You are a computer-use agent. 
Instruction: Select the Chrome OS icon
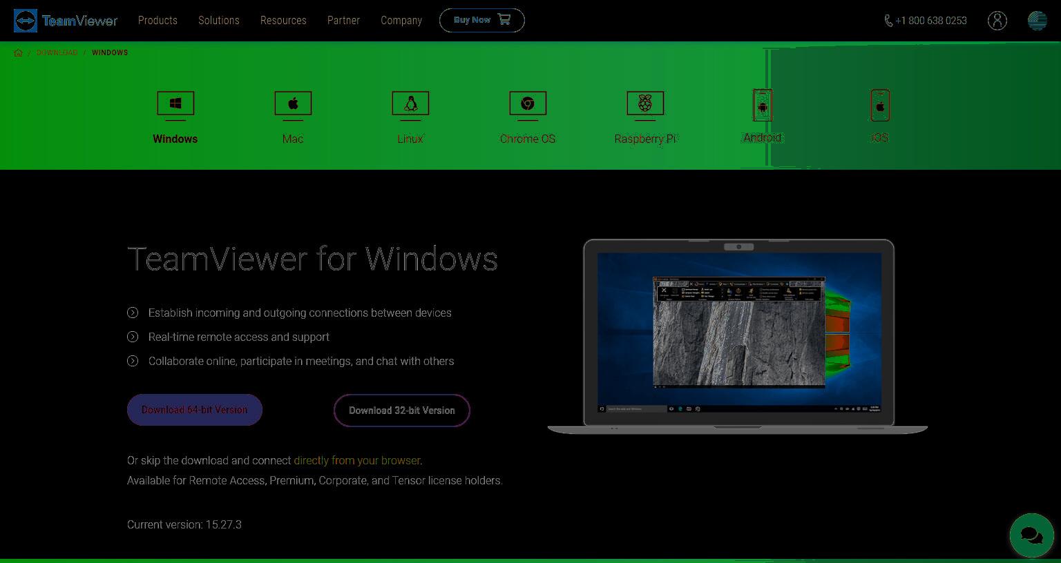pos(528,105)
